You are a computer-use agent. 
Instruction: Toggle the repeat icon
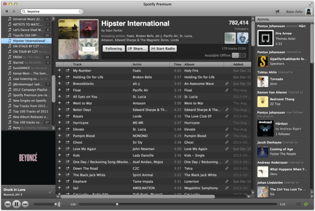click(x=306, y=204)
